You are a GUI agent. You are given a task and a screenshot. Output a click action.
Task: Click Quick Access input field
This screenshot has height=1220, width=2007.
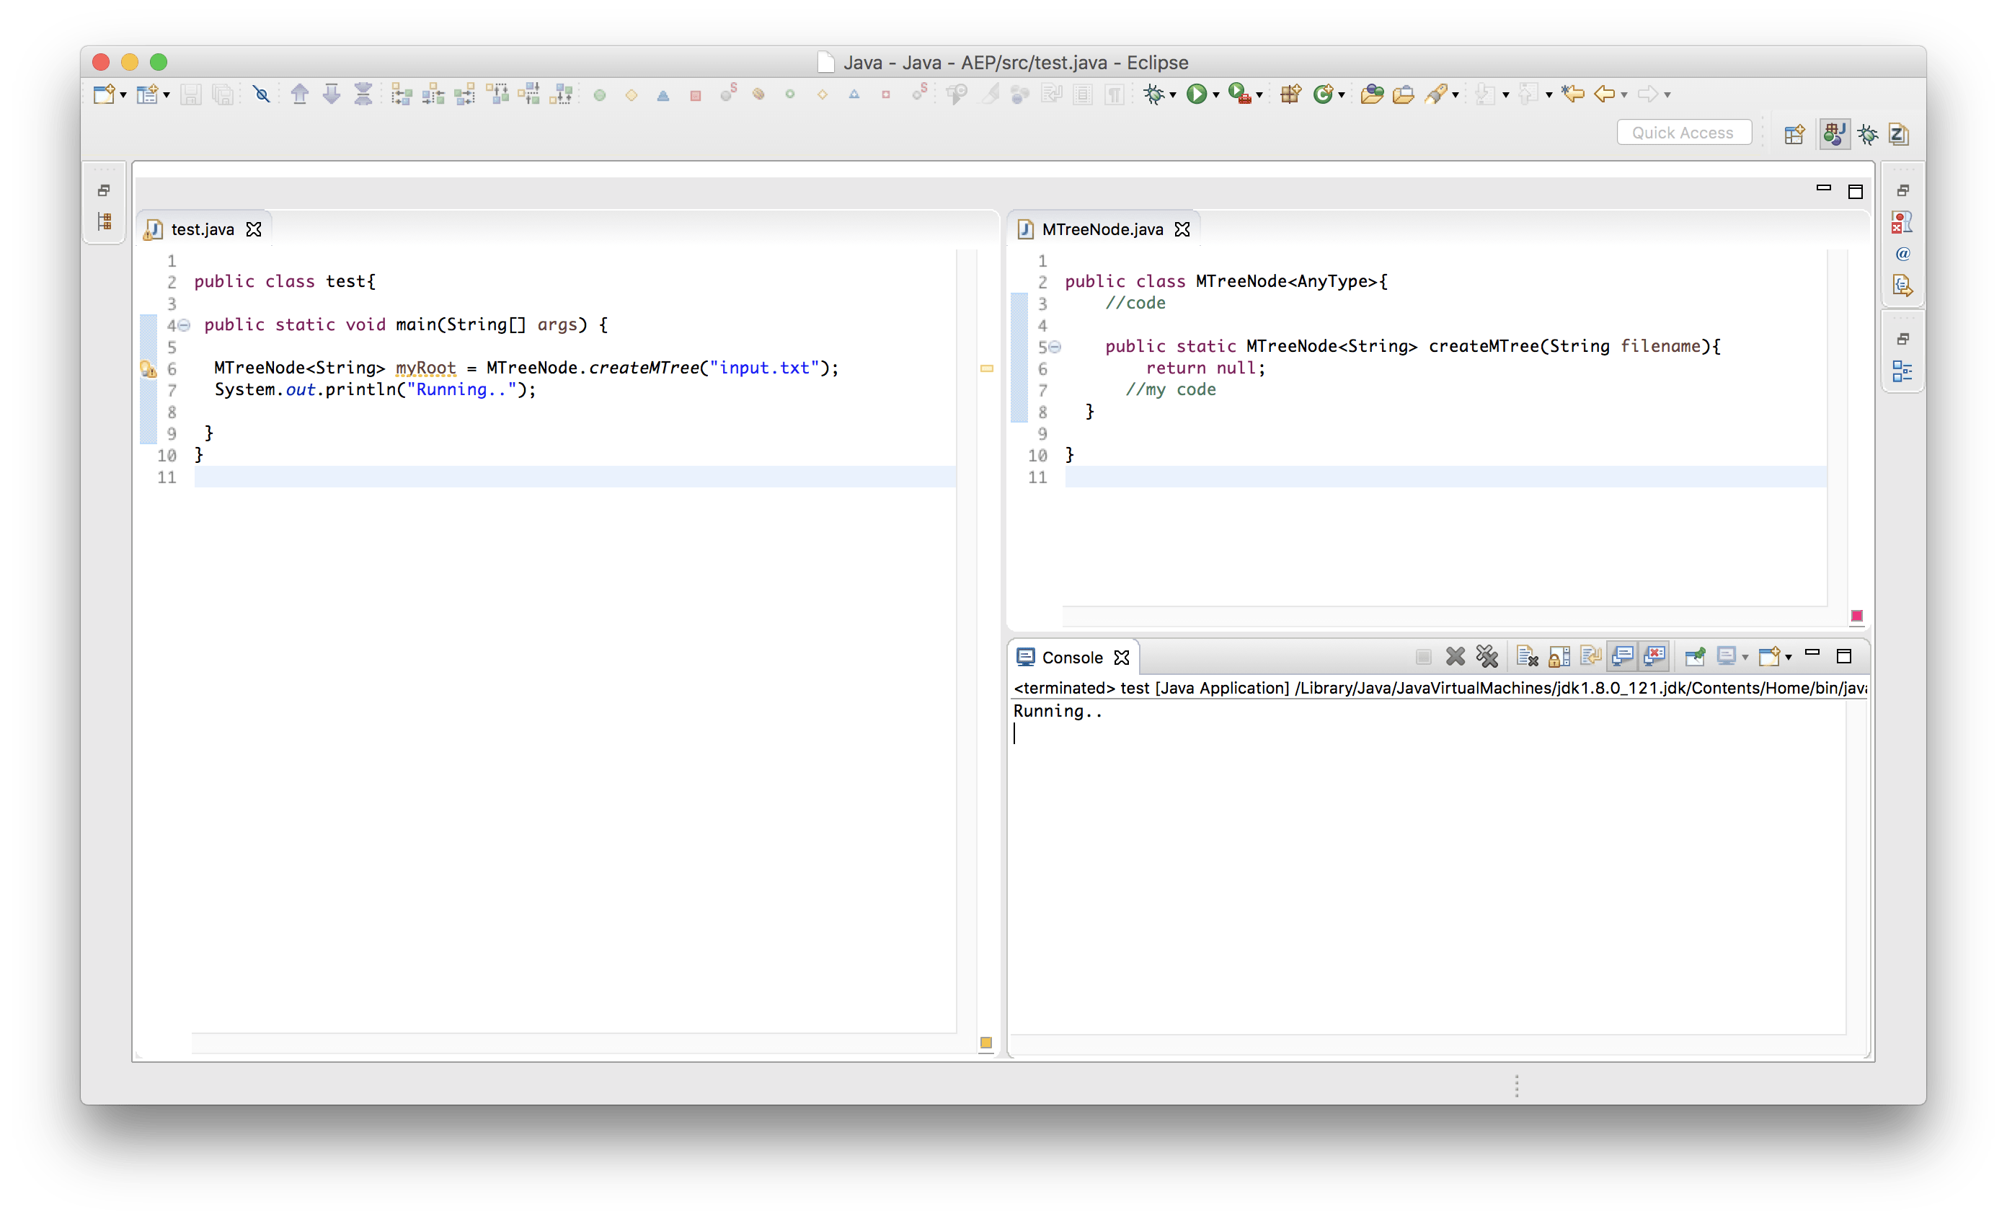(1683, 132)
